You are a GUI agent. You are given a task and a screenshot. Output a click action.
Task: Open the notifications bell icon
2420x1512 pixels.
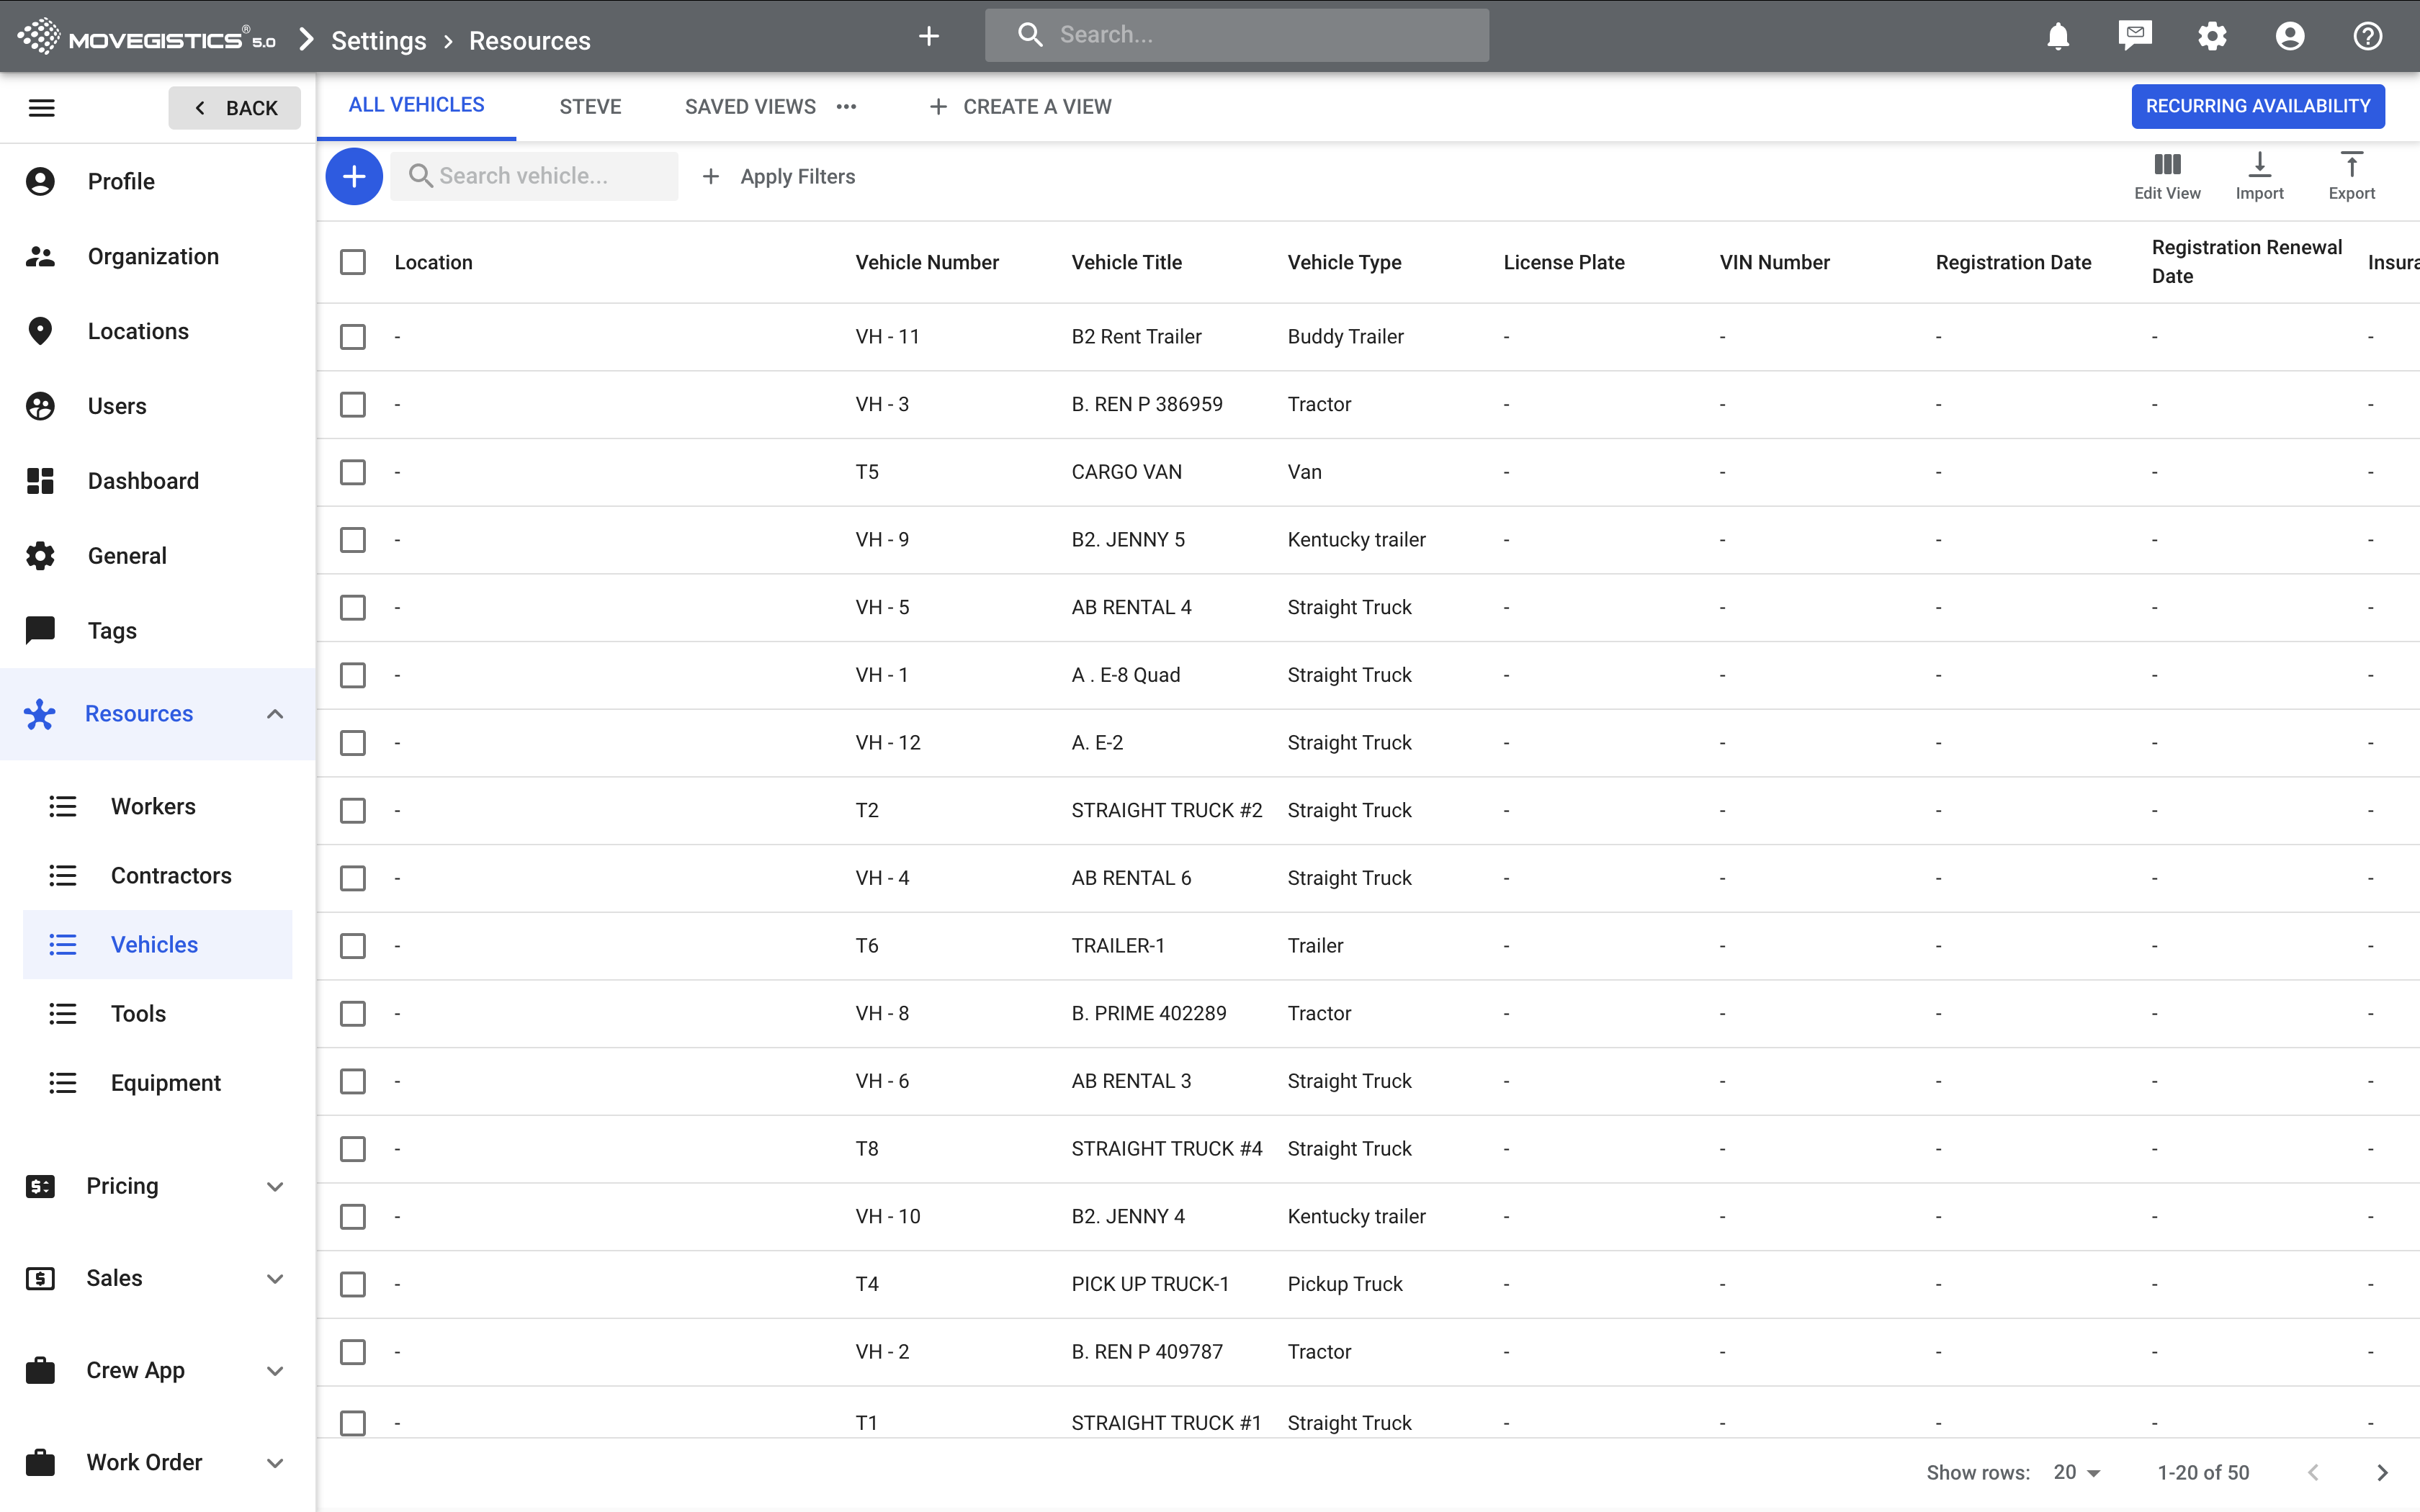click(x=2057, y=37)
